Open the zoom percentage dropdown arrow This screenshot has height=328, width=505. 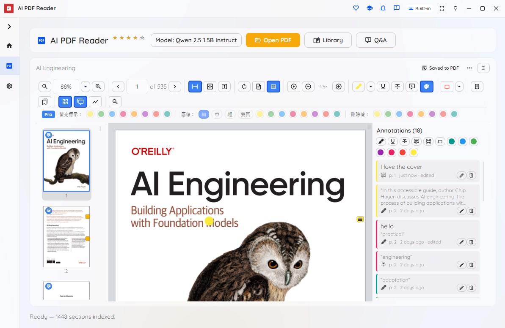pos(86,87)
